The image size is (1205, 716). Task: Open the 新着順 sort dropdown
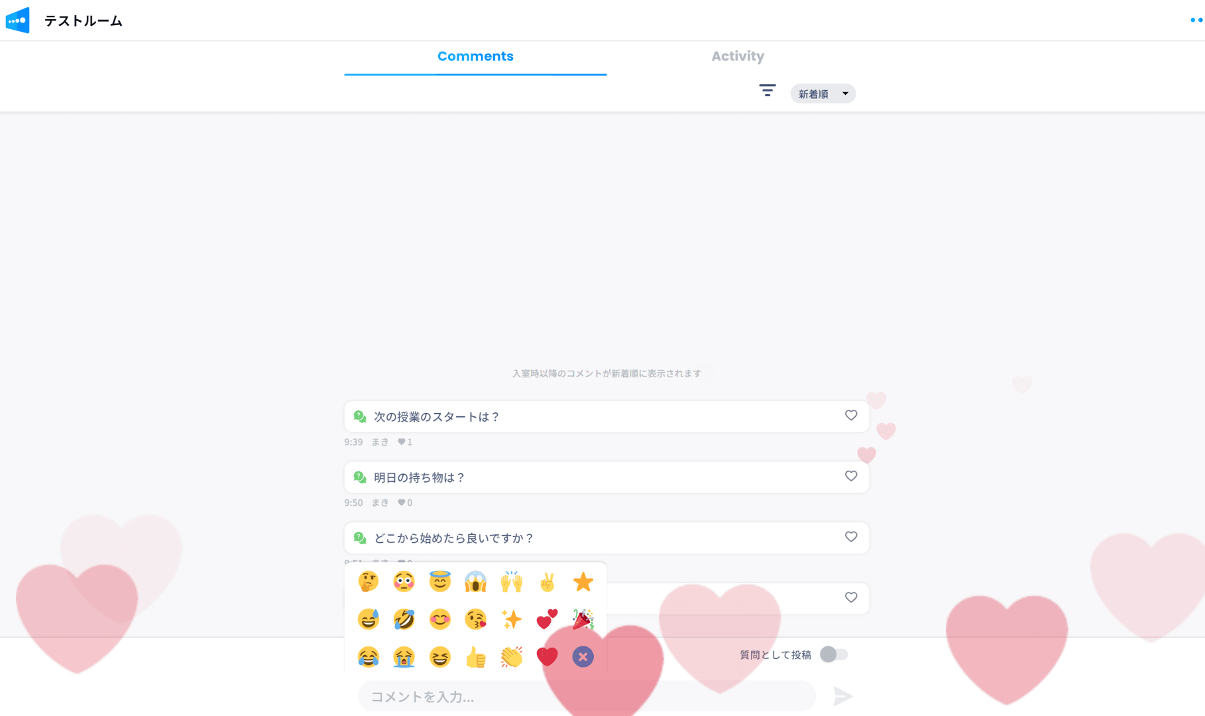click(823, 94)
